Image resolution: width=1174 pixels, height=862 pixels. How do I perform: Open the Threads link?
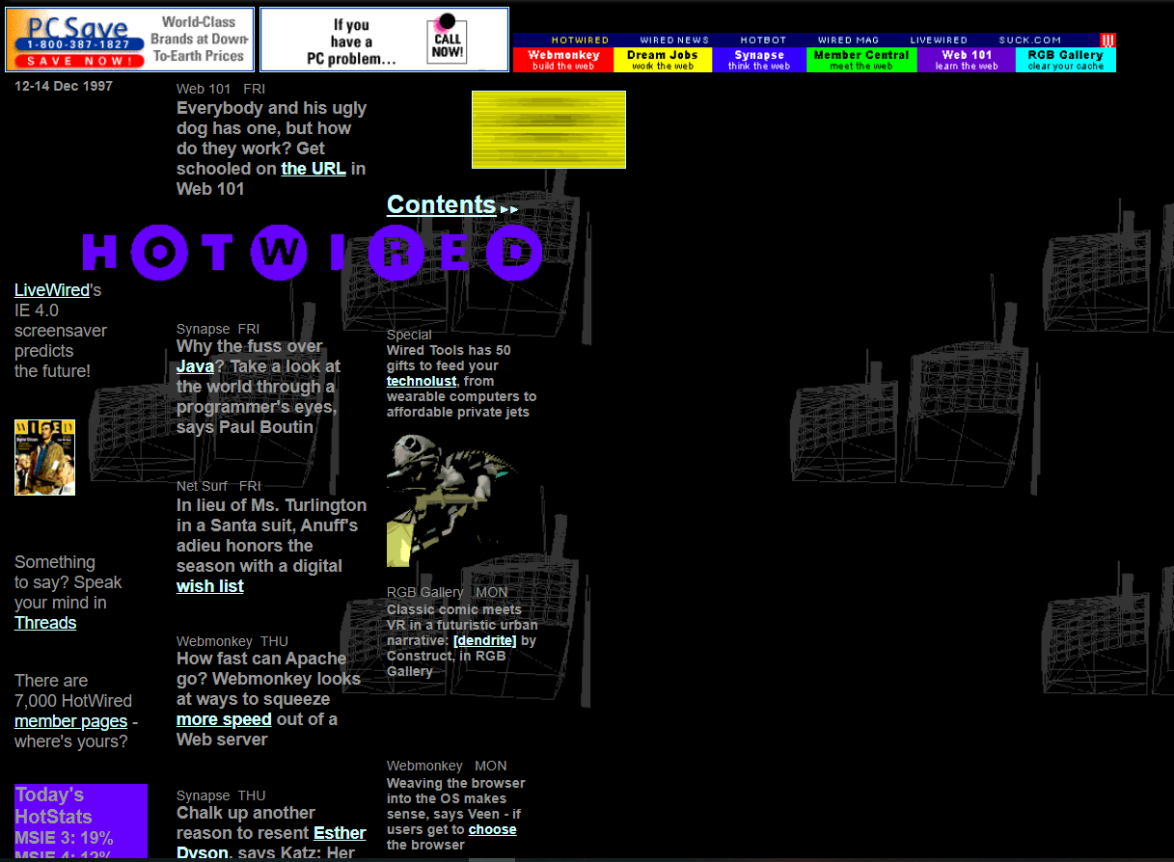click(45, 623)
